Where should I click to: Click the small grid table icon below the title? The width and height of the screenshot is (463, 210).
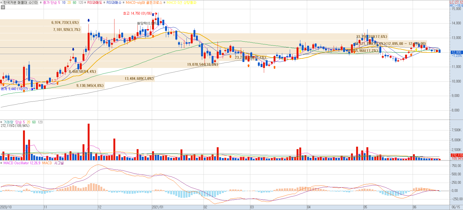[x=3, y=7]
